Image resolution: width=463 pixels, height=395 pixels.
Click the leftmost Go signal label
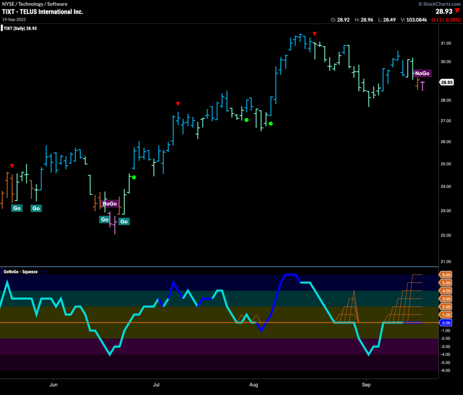[x=17, y=208]
